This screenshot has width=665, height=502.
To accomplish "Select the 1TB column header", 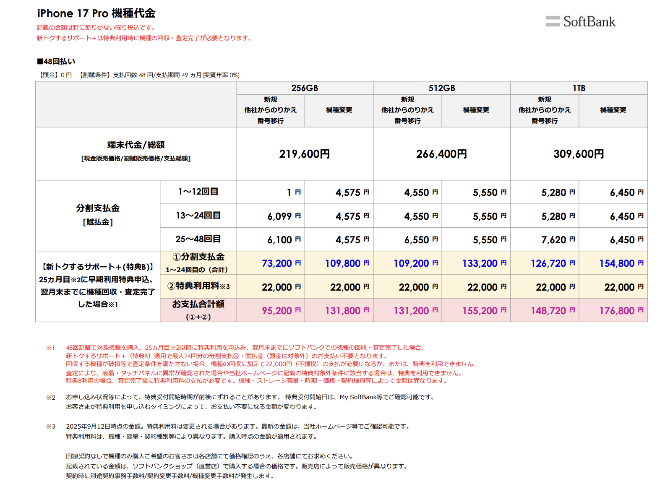I will pos(579,88).
